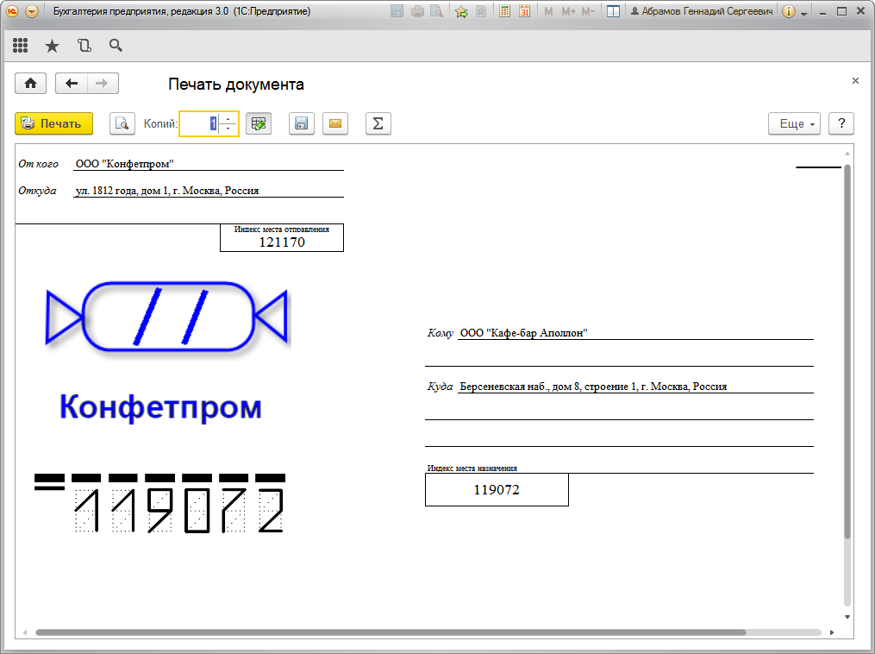Viewport: 875px width, 654px height.
Task: Send the document by email envelope icon
Action: 335,123
